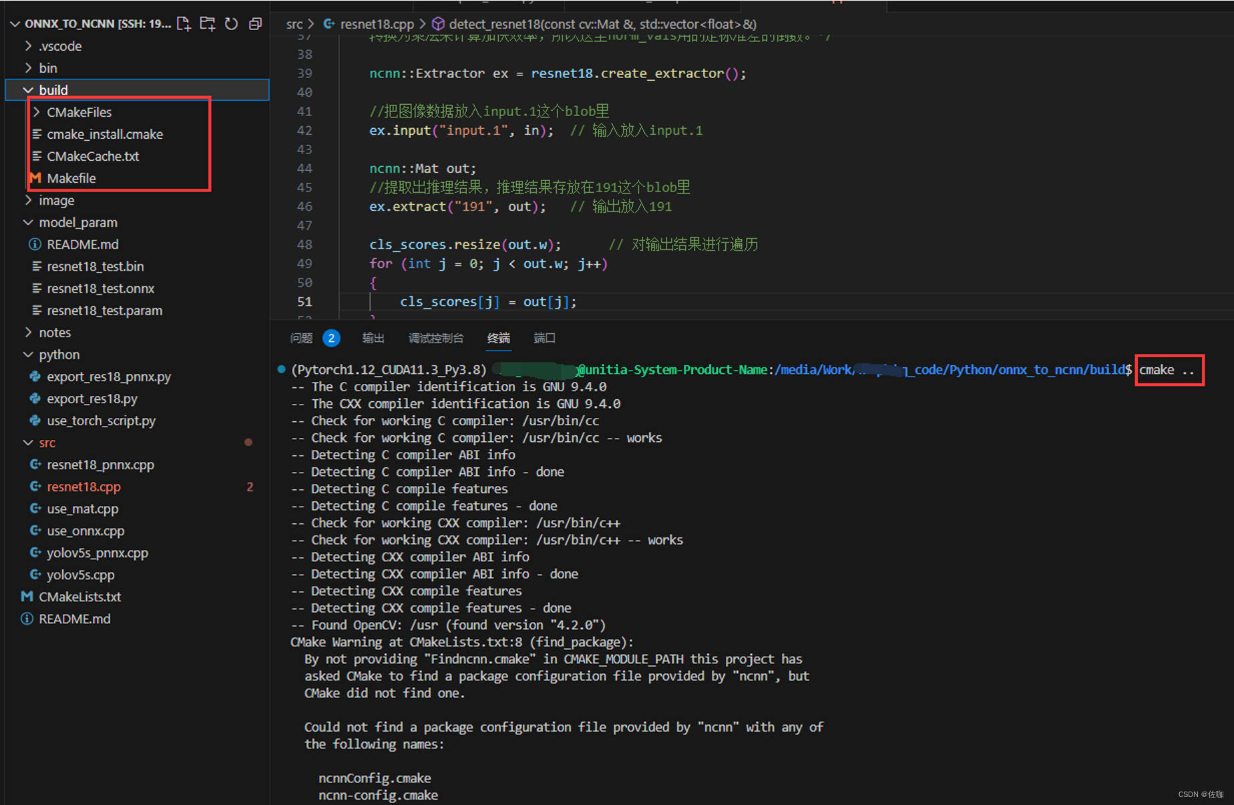Image resolution: width=1234 pixels, height=805 pixels.
Task: Click the problems count badge showing 2
Action: (331, 338)
